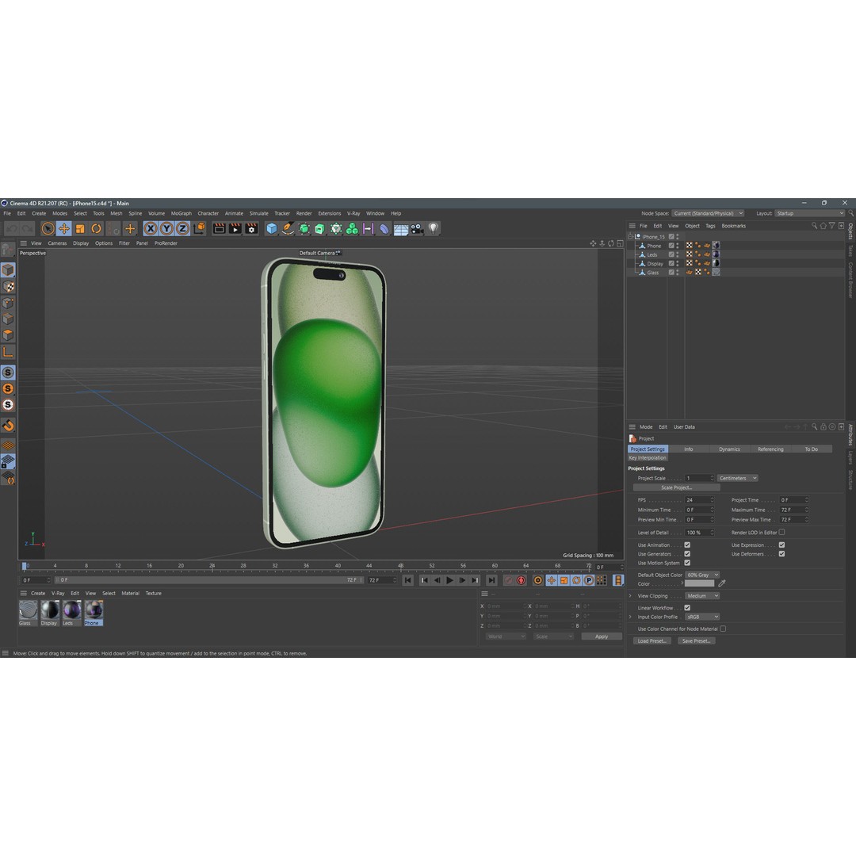Screen dimensions: 856x856
Task: Disable the Use Expressions checkbox
Action: tap(781, 545)
